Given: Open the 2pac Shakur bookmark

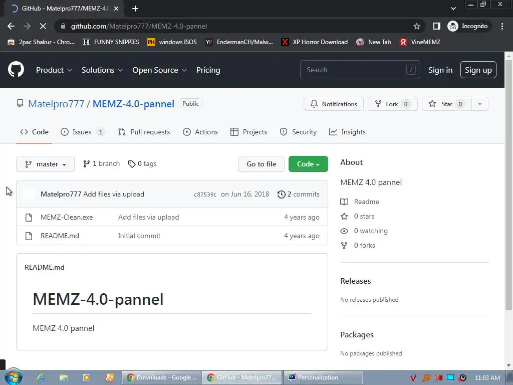Looking at the screenshot, I should (x=41, y=42).
